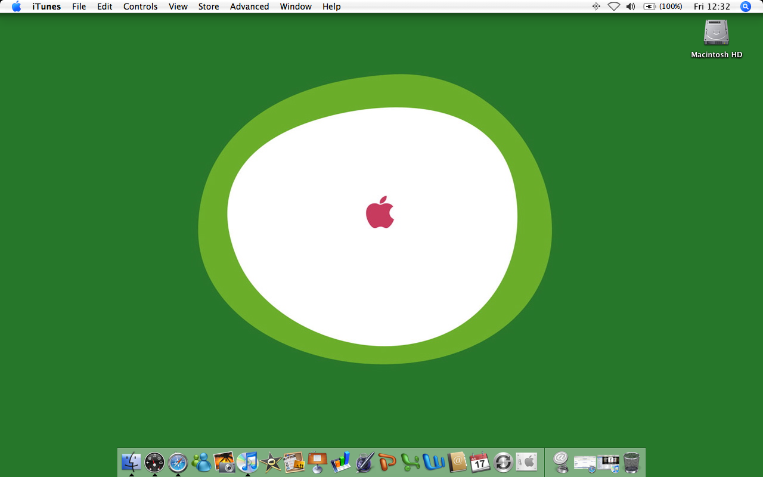Image resolution: width=763 pixels, height=477 pixels.
Task: Launch Safari from the Dock
Action: [x=178, y=462]
